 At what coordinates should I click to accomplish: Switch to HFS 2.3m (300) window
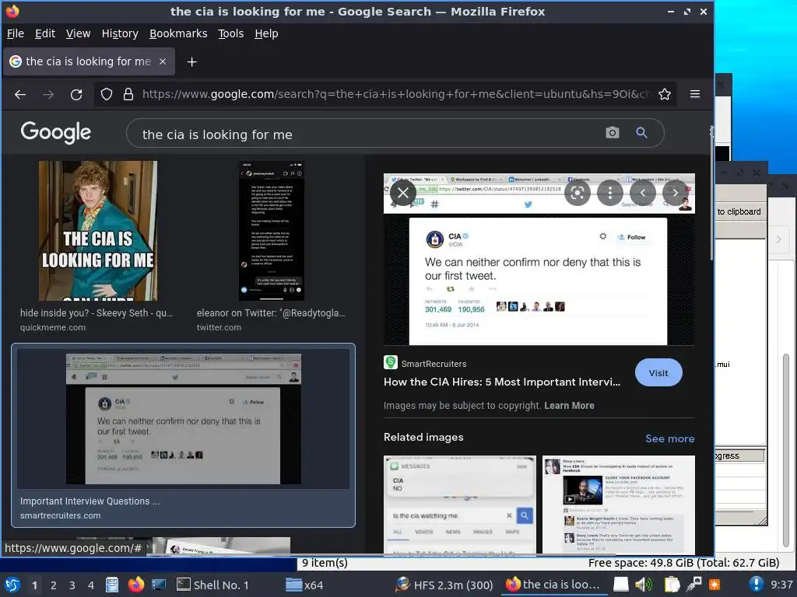point(444,585)
